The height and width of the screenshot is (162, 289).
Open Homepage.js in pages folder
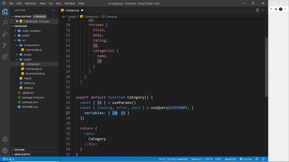point(34,69)
